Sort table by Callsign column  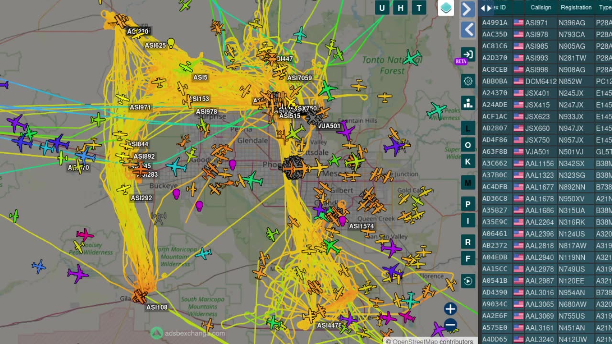(541, 8)
